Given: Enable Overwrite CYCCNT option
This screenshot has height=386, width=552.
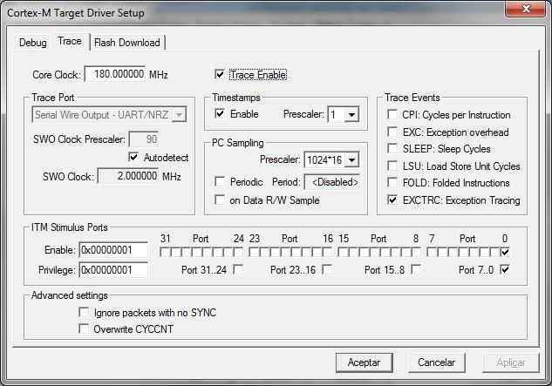Looking at the screenshot, I should click(x=84, y=328).
